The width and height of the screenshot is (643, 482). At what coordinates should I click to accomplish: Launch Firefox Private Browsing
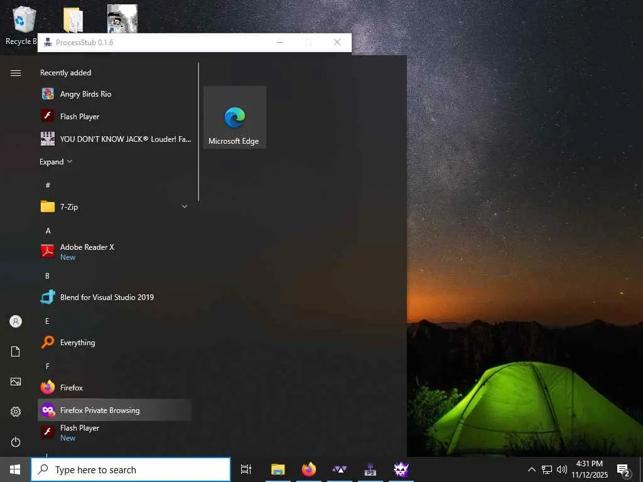114,410
